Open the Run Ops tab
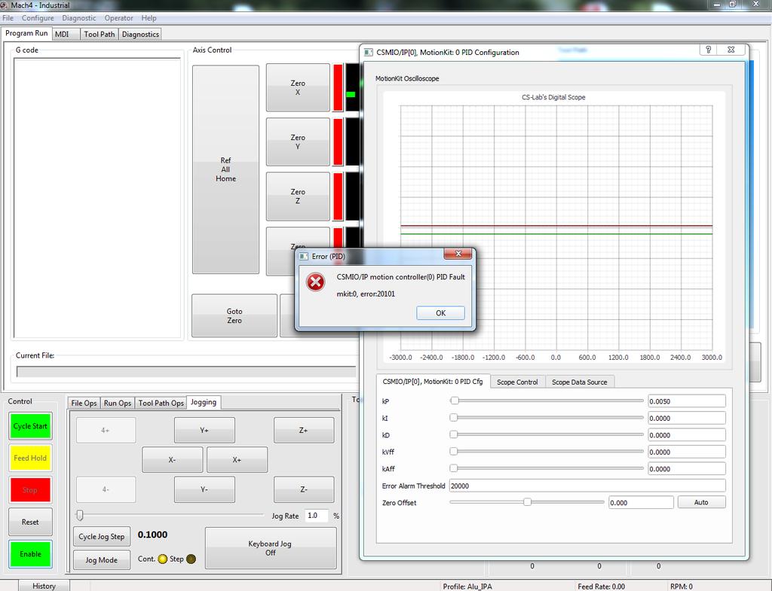The height and width of the screenshot is (591, 772). tap(118, 404)
